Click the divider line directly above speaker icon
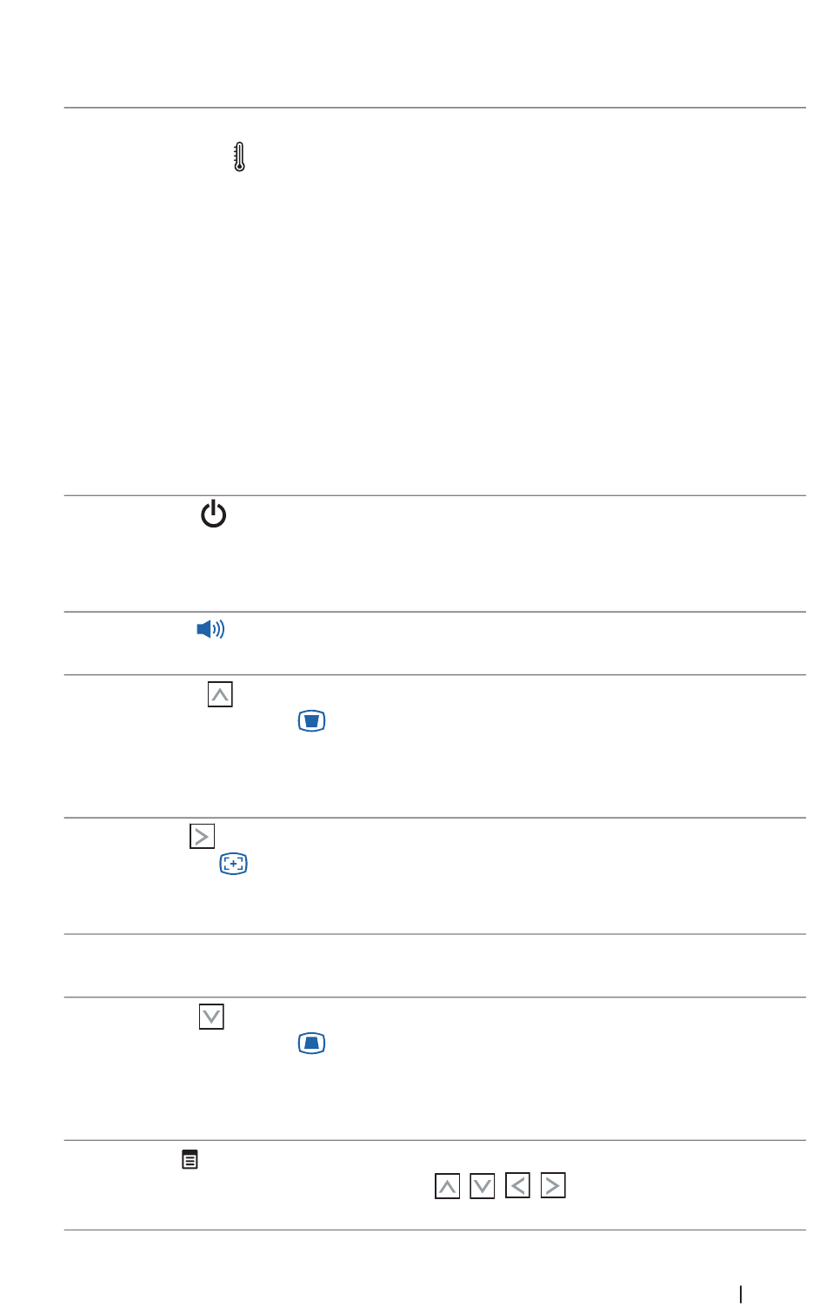The width and height of the screenshot is (826, 1306). tap(435, 612)
